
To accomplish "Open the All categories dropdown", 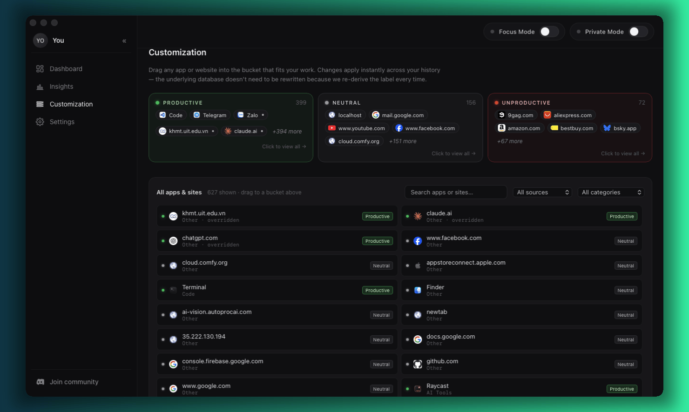I will (611, 193).
